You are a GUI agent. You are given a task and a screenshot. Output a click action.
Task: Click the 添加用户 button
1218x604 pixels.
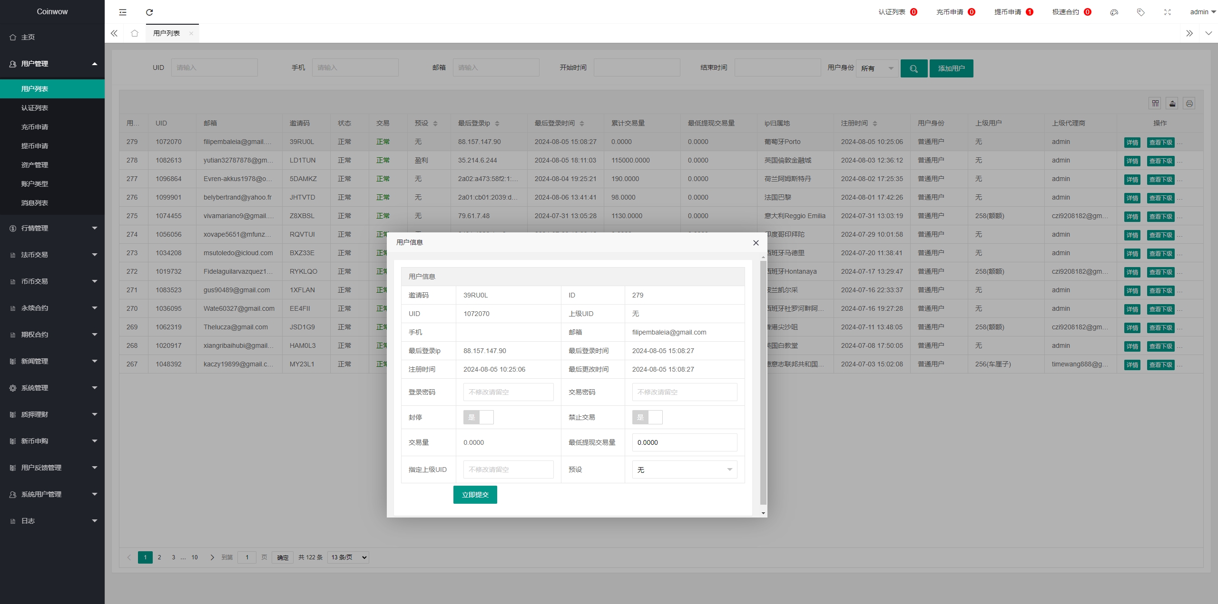coord(951,67)
